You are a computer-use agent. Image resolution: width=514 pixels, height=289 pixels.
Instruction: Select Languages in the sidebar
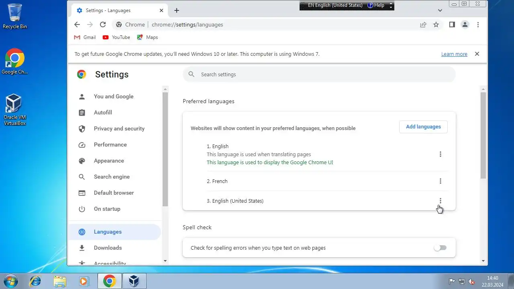tap(115, 232)
